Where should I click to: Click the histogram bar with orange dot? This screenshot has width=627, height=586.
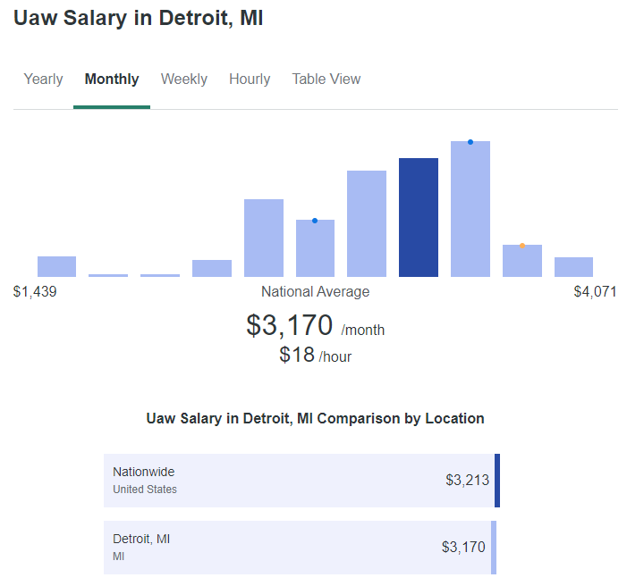[522, 261]
